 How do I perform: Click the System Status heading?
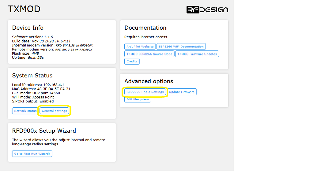click(x=32, y=76)
